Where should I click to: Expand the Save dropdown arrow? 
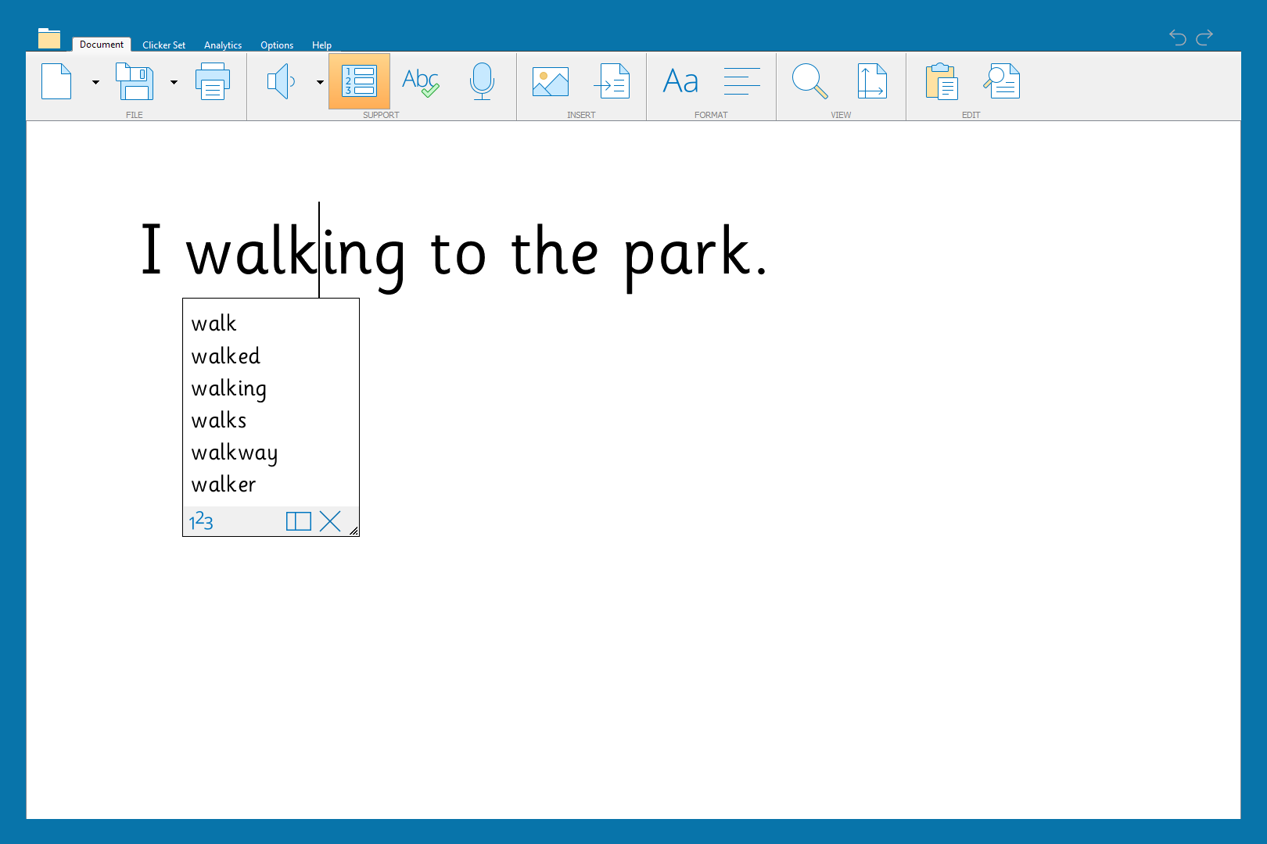[x=174, y=82]
